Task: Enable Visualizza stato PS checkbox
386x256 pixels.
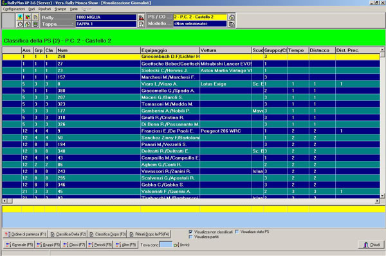Action: pyautogui.click(x=237, y=232)
